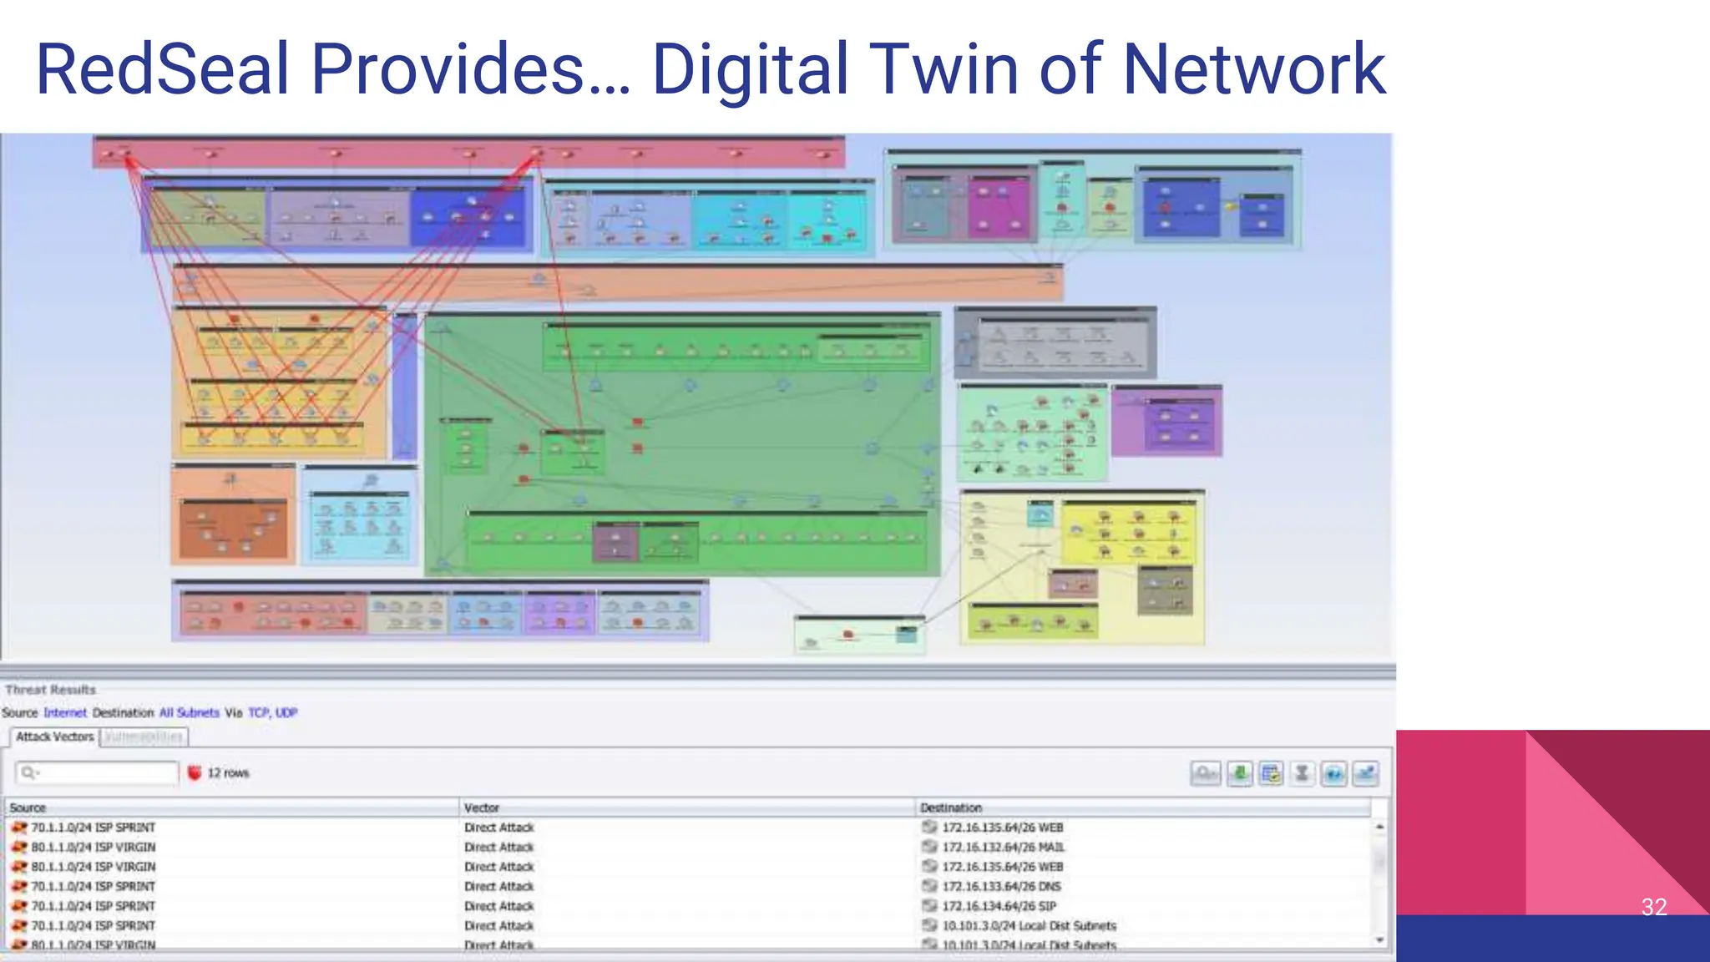Click threat icon in ISP SPRINT row targeting WEB
1710x962 pixels.
tap(19, 828)
